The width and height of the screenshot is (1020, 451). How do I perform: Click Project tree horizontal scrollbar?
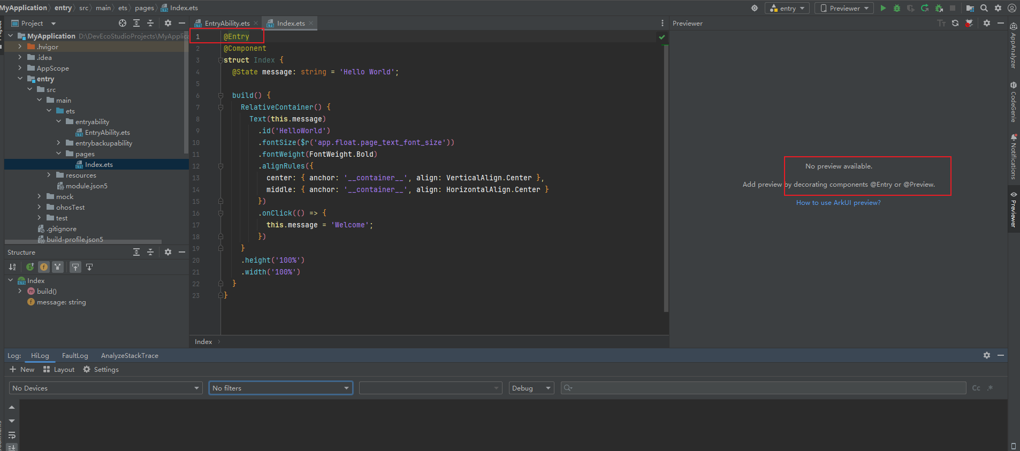(x=83, y=242)
